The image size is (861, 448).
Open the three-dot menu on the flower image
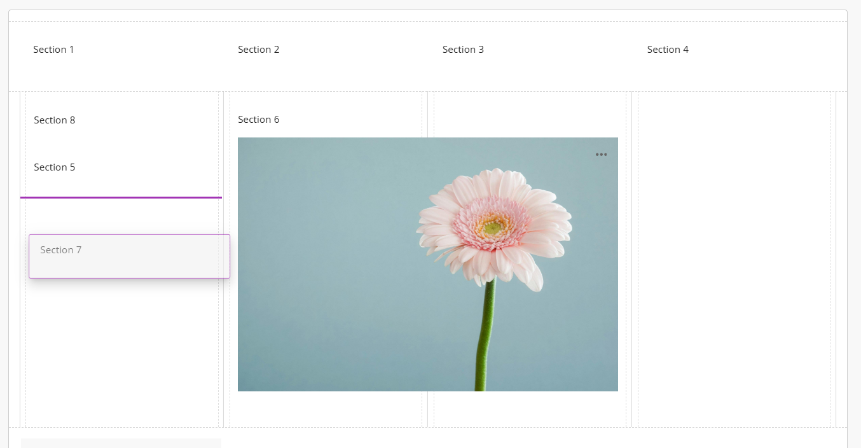(x=601, y=155)
